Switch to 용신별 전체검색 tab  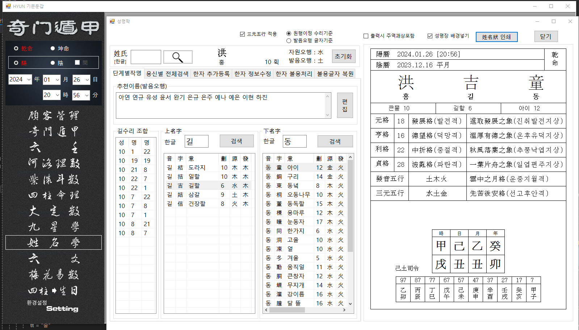(x=167, y=74)
